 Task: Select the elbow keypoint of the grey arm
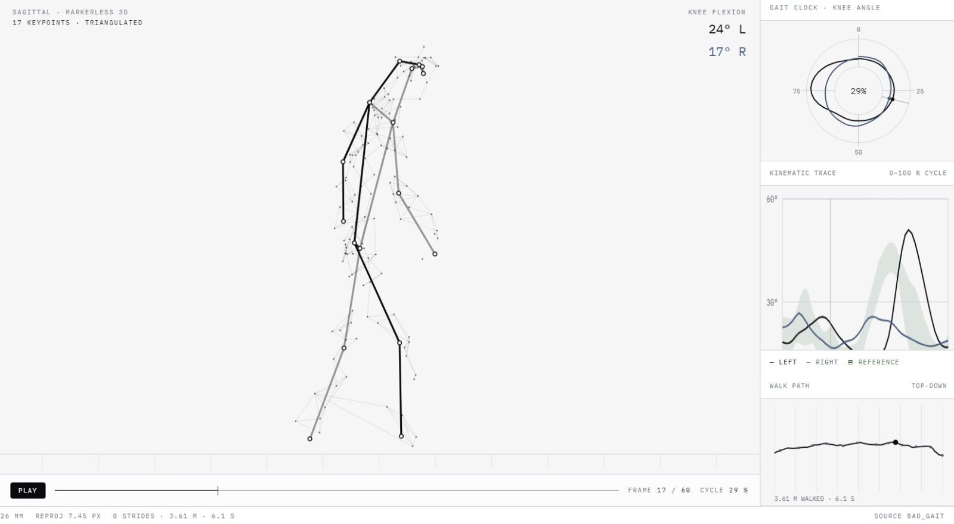(x=399, y=193)
